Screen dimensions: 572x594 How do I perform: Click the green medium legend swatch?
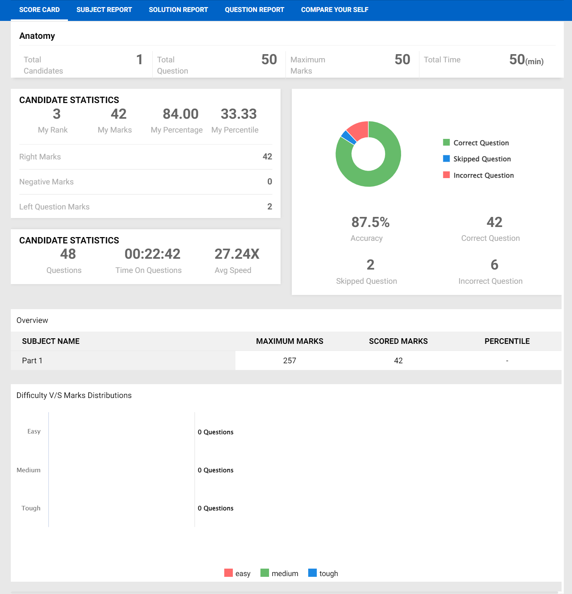tap(265, 573)
